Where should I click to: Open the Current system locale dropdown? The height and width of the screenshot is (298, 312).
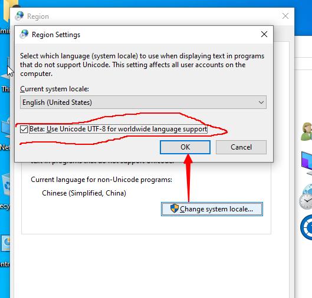coord(143,102)
